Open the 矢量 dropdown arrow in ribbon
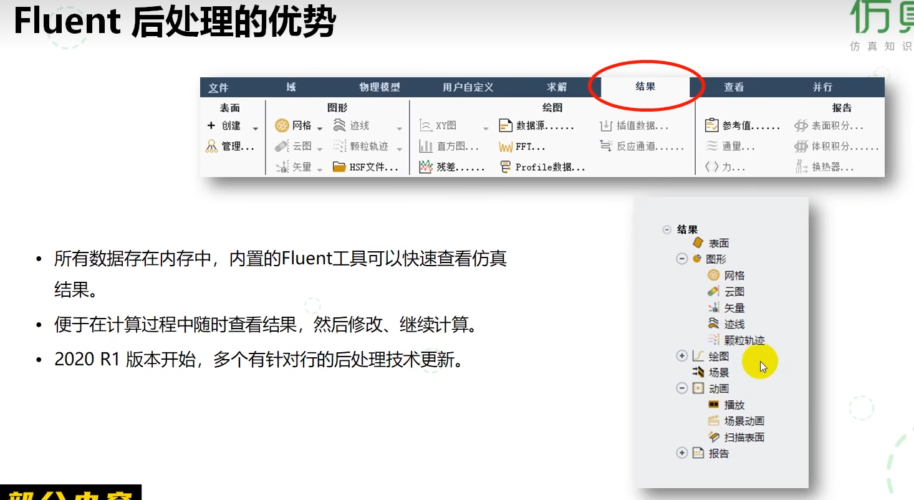The width and height of the screenshot is (914, 500). (x=320, y=170)
